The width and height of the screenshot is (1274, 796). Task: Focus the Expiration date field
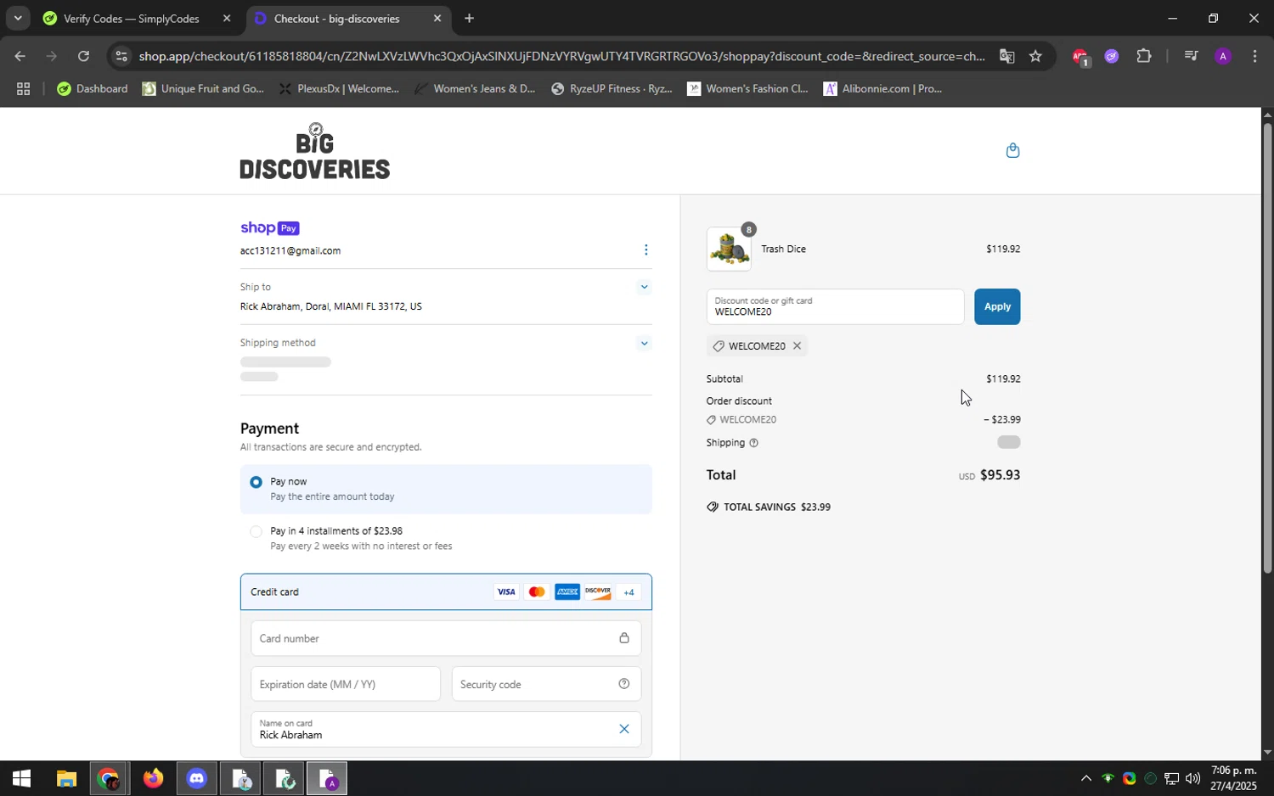click(346, 684)
